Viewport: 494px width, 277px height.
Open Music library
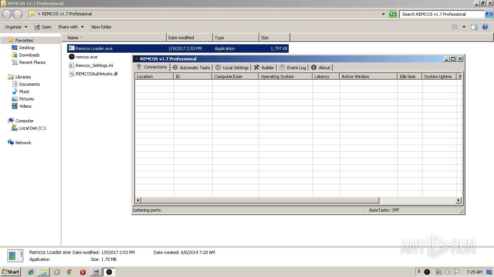click(x=24, y=92)
